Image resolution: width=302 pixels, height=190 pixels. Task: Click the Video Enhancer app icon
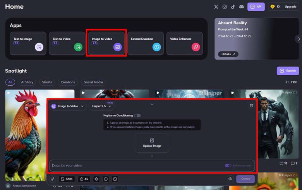[196, 47]
